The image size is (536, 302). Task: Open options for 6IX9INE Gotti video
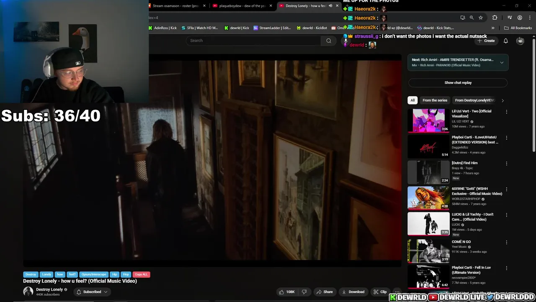(x=506, y=190)
